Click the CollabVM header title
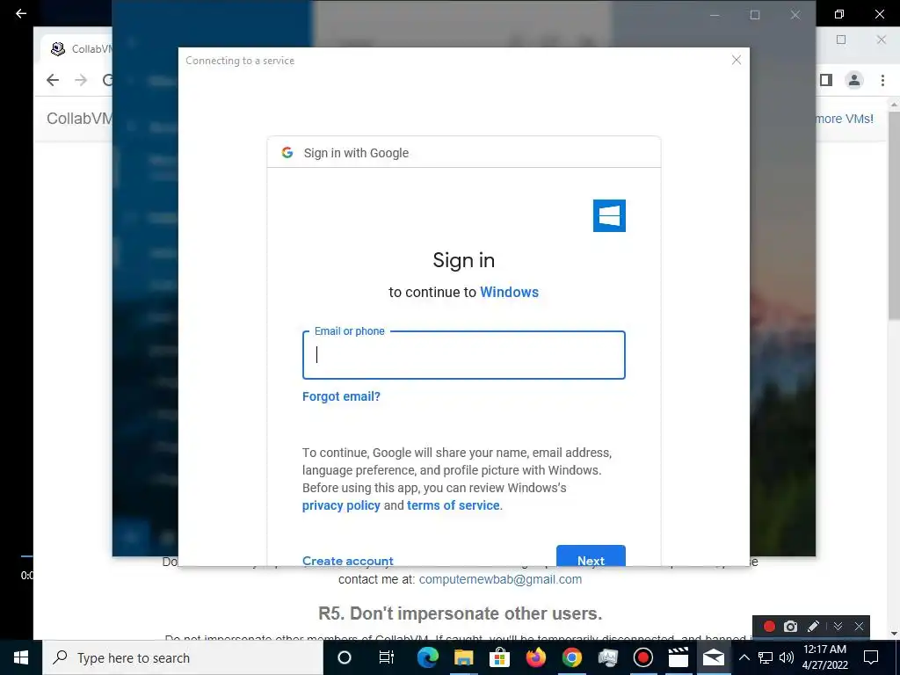 point(80,119)
